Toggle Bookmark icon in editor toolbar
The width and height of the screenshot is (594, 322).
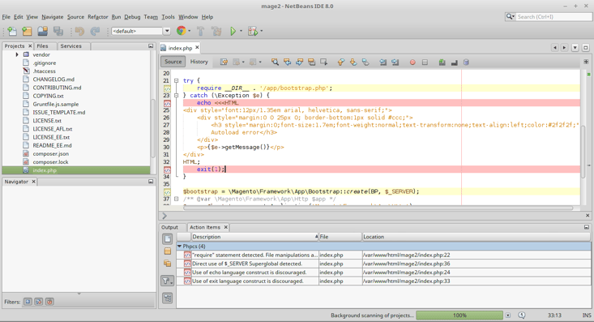(x=365, y=62)
